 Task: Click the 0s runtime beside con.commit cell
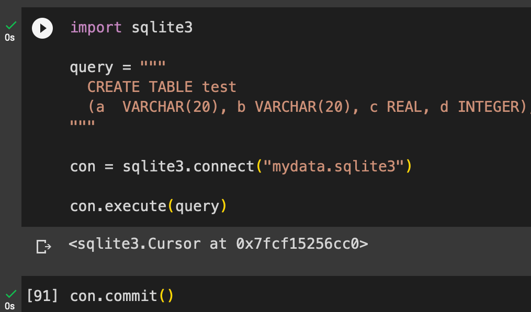click(10, 306)
